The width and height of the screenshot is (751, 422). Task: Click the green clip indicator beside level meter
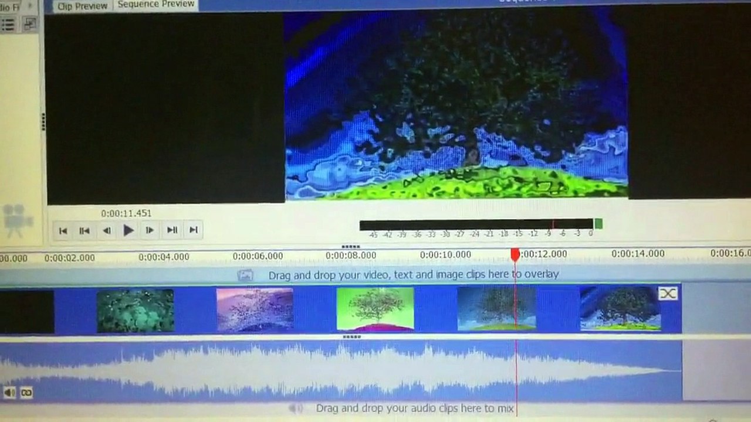click(598, 224)
